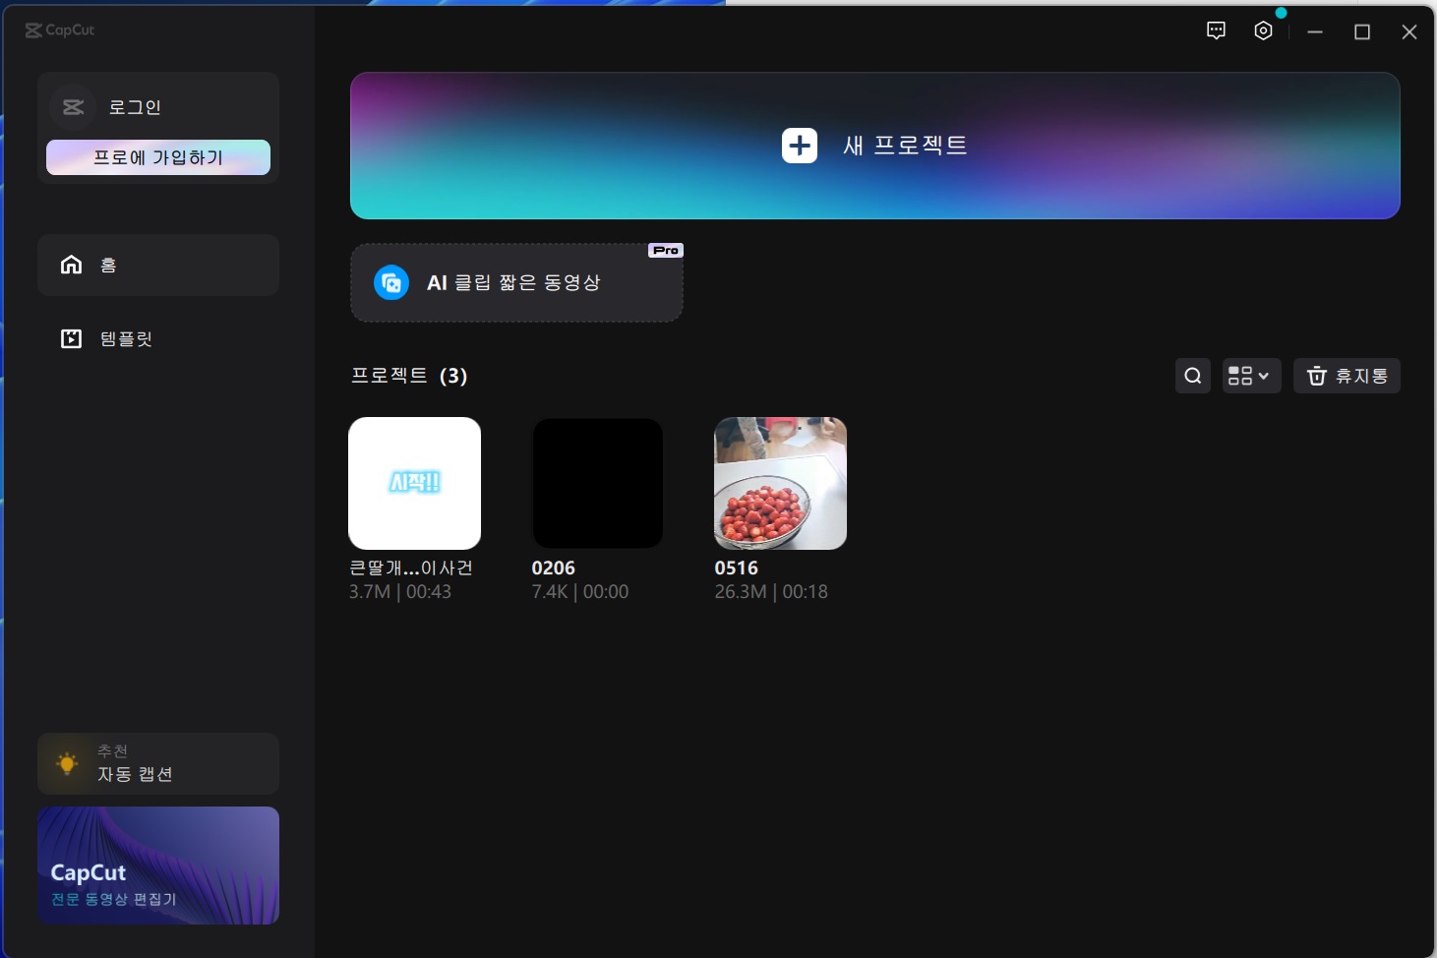
Task: Open the 추천 자동 캡션 suggestion
Action: [158, 763]
